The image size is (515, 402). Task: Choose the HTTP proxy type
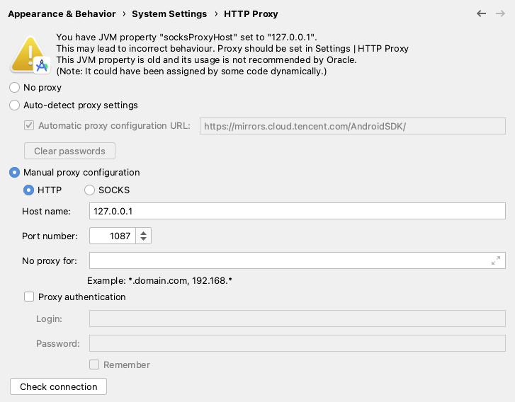coord(28,190)
